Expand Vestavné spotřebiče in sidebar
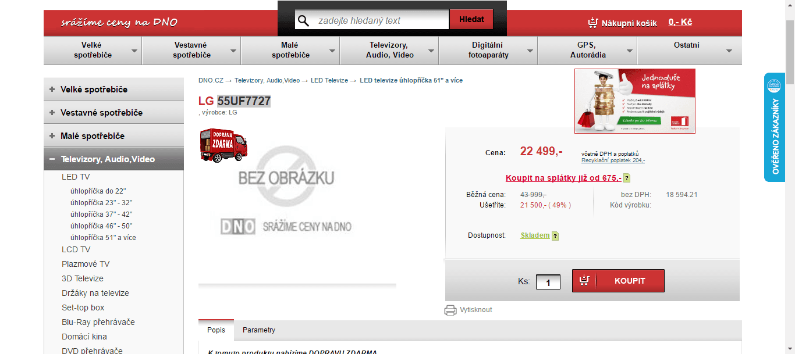The height and width of the screenshot is (354, 795). pyautogui.click(x=52, y=113)
